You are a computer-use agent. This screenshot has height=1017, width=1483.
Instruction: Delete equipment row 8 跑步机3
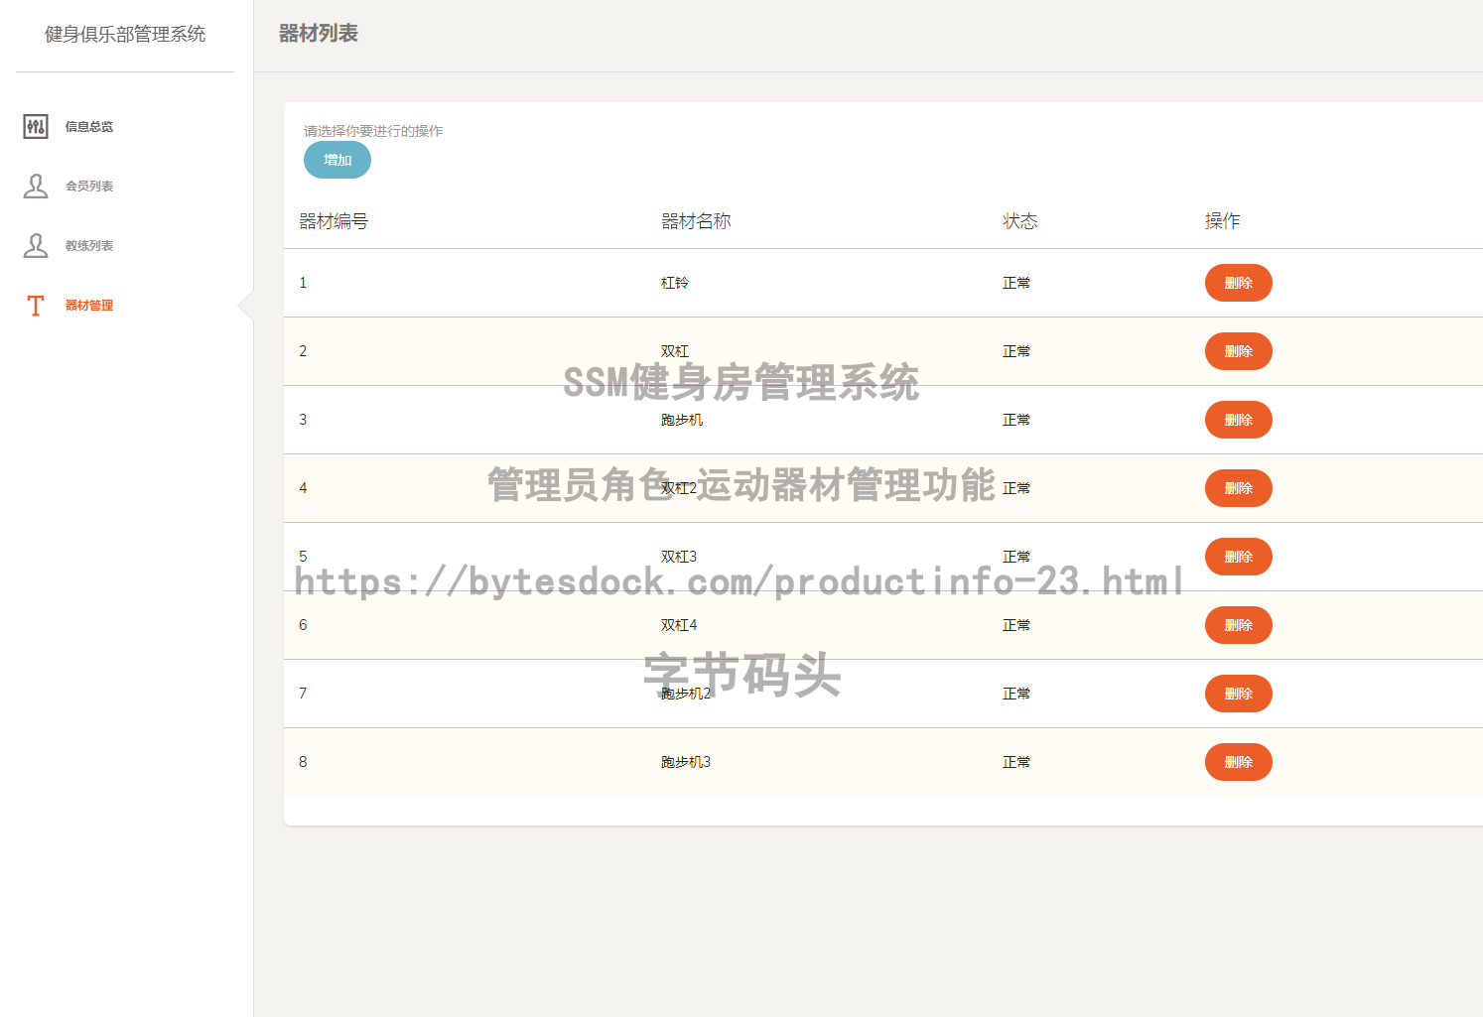click(1239, 762)
